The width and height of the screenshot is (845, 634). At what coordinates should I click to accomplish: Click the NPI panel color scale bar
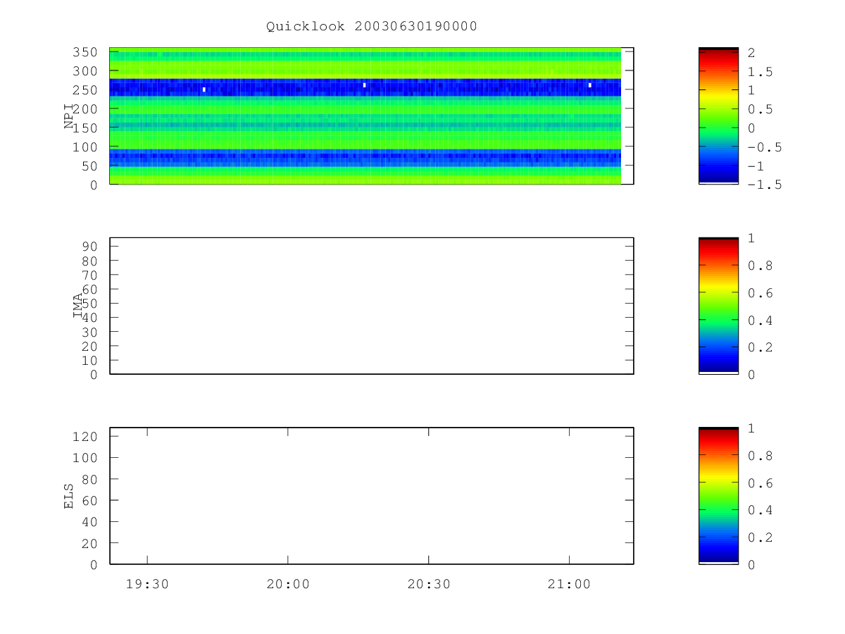point(718,116)
